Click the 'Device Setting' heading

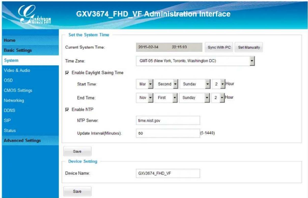[x=84, y=161]
